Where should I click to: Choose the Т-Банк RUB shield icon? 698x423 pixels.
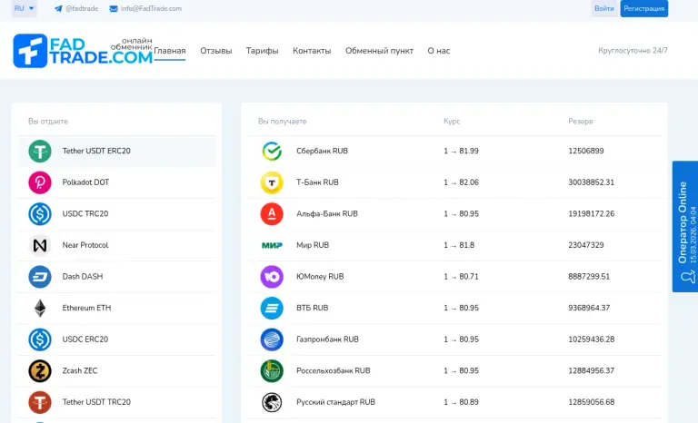click(x=272, y=182)
